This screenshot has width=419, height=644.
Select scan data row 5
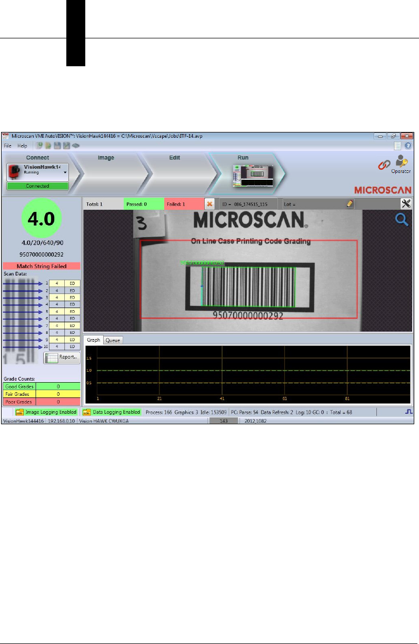click(x=64, y=311)
